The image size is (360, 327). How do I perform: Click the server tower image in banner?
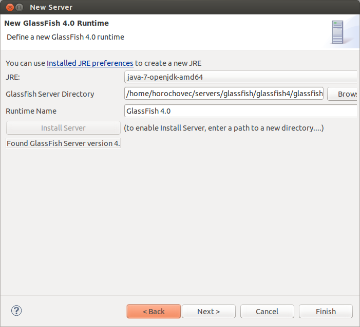337,32
